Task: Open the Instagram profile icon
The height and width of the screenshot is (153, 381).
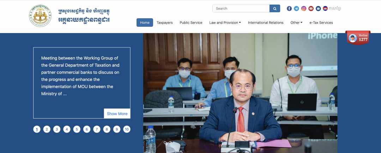Action: point(304,8)
